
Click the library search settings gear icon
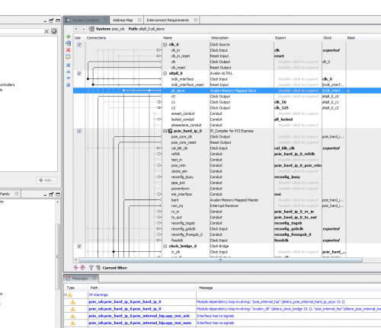pyautogui.click(x=54, y=31)
